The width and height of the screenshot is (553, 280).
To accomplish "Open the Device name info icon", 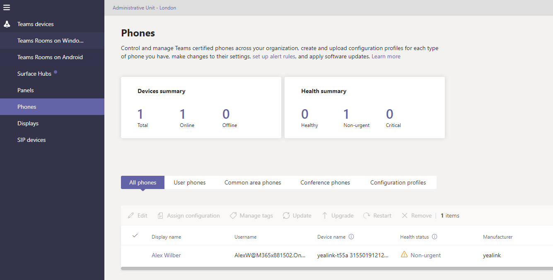I will [351, 237].
